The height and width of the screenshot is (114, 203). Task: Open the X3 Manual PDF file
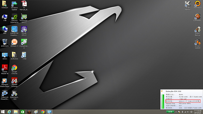point(24,5)
